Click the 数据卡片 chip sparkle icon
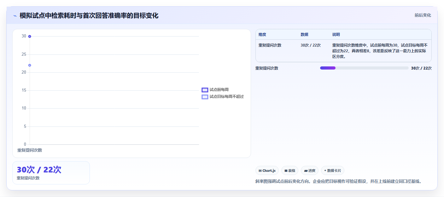The width and height of the screenshot is (444, 197). (x=325, y=171)
